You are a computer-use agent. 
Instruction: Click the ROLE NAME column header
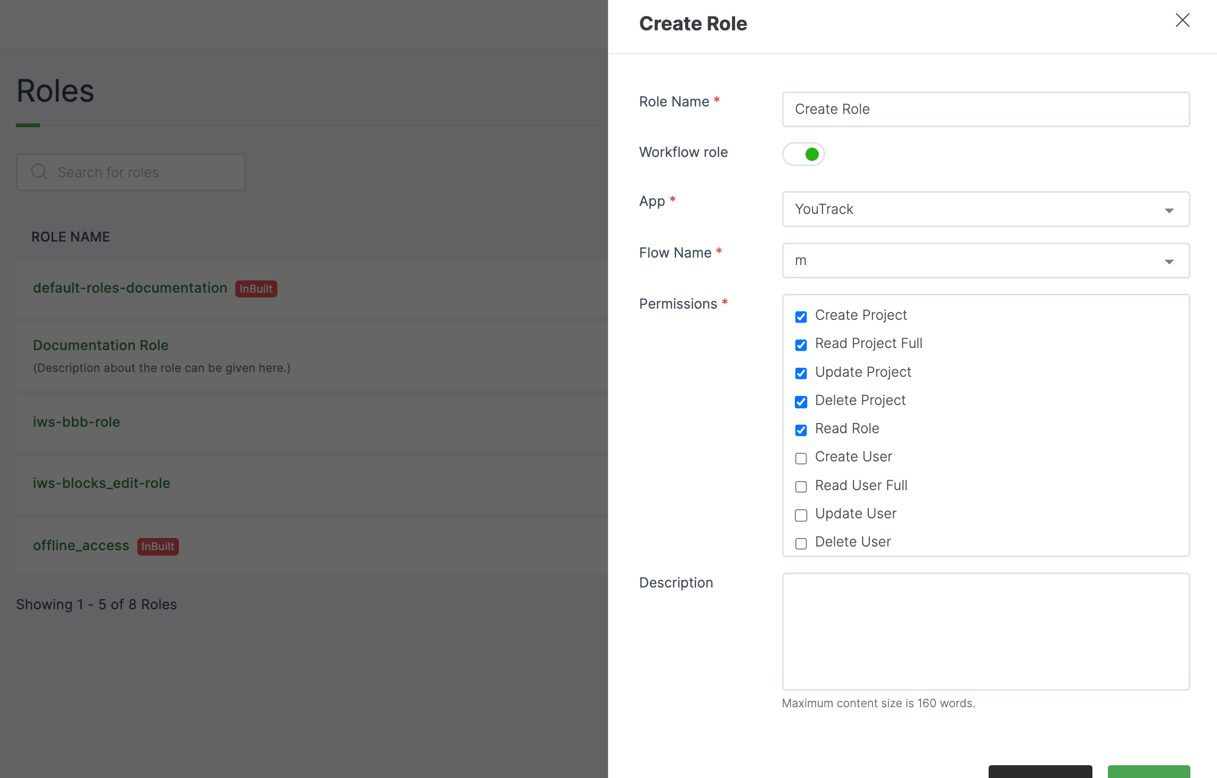71,237
